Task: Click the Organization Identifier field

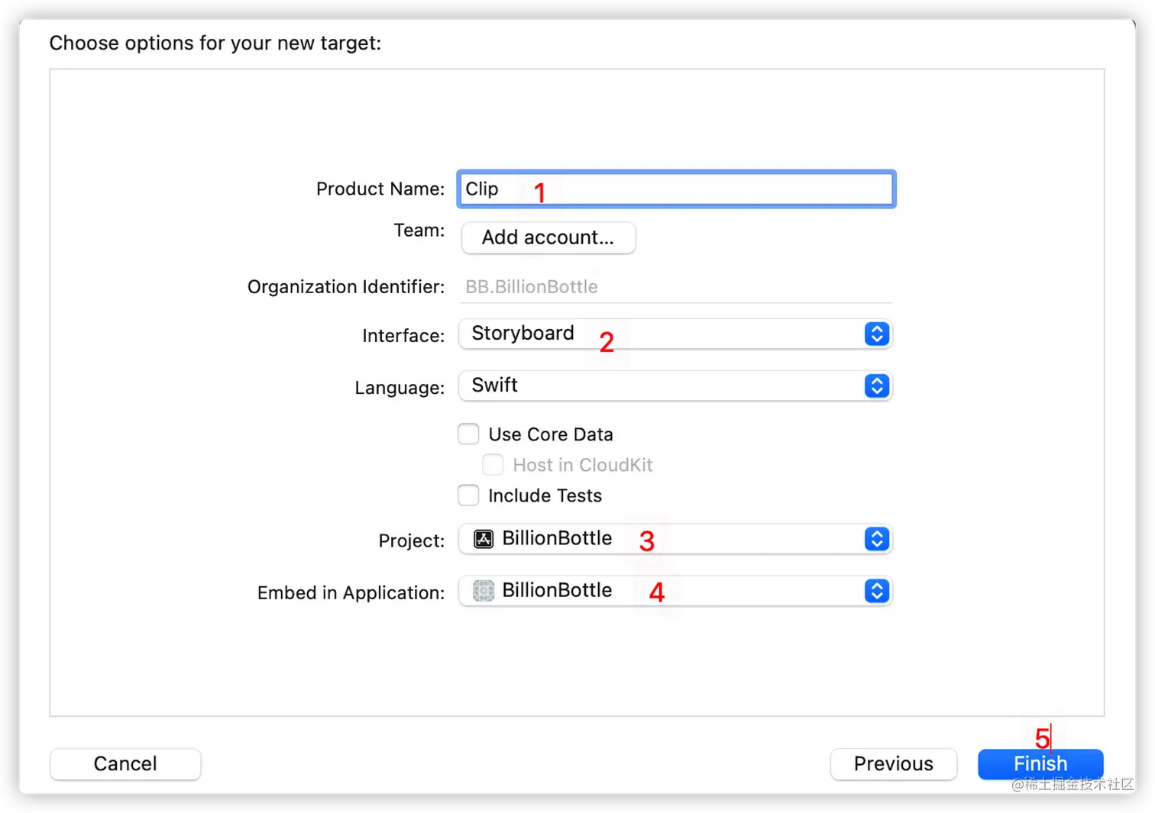Action: pos(676,287)
